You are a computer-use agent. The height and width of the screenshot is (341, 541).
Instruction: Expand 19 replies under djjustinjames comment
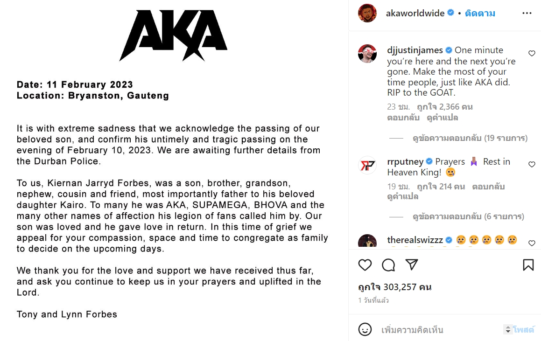click(x=470, y=138)
